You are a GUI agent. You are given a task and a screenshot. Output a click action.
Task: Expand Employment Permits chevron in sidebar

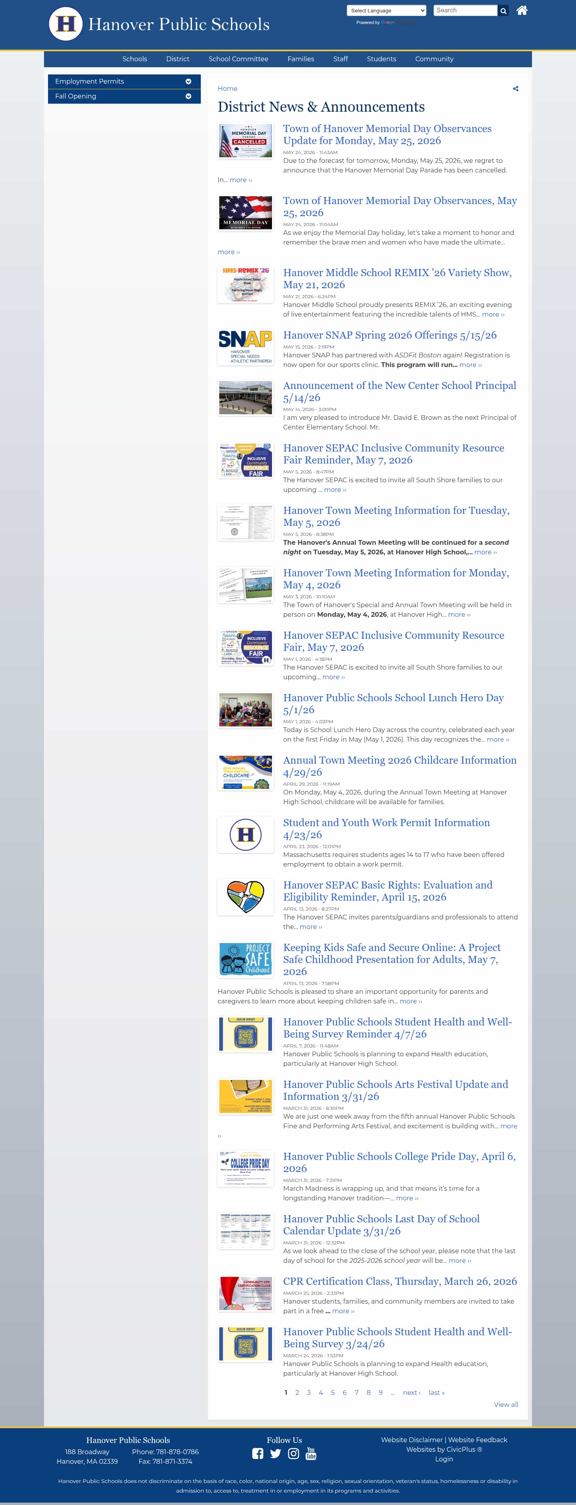coord(188,81)
